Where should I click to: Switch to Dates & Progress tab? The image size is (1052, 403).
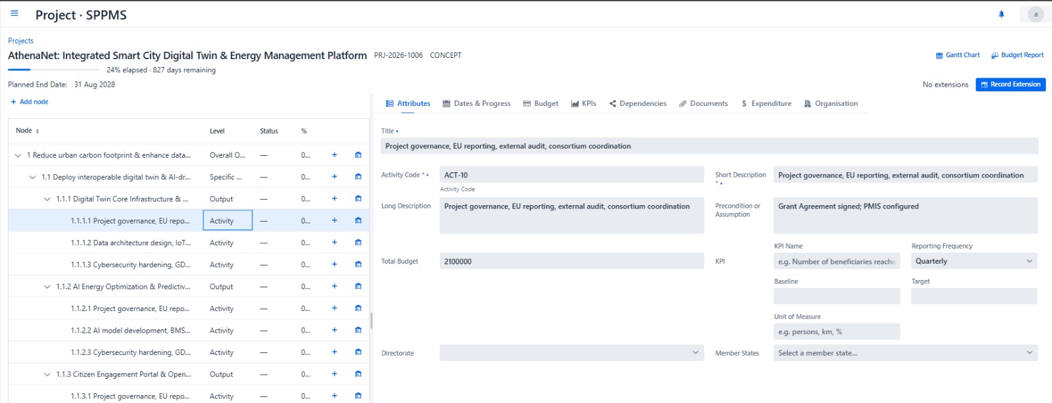[477, 104]
